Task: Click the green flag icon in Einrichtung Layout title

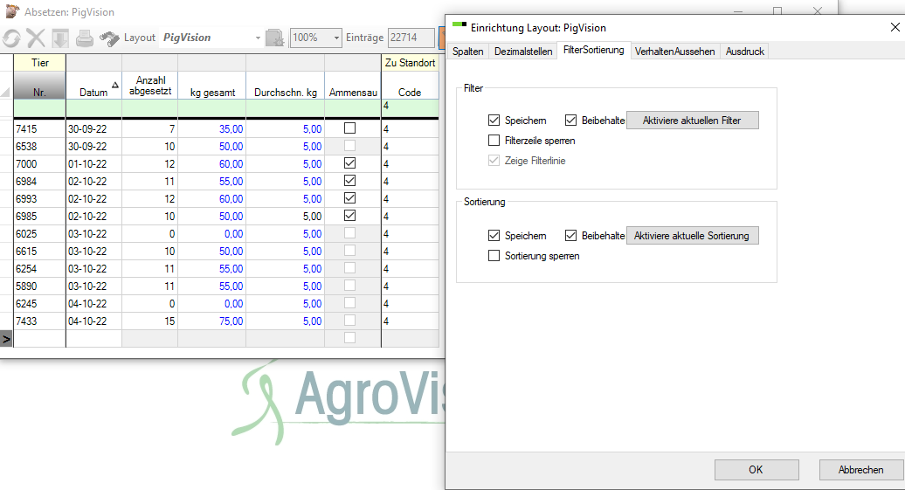Action: pyautogui.click(x=459, y=24)
